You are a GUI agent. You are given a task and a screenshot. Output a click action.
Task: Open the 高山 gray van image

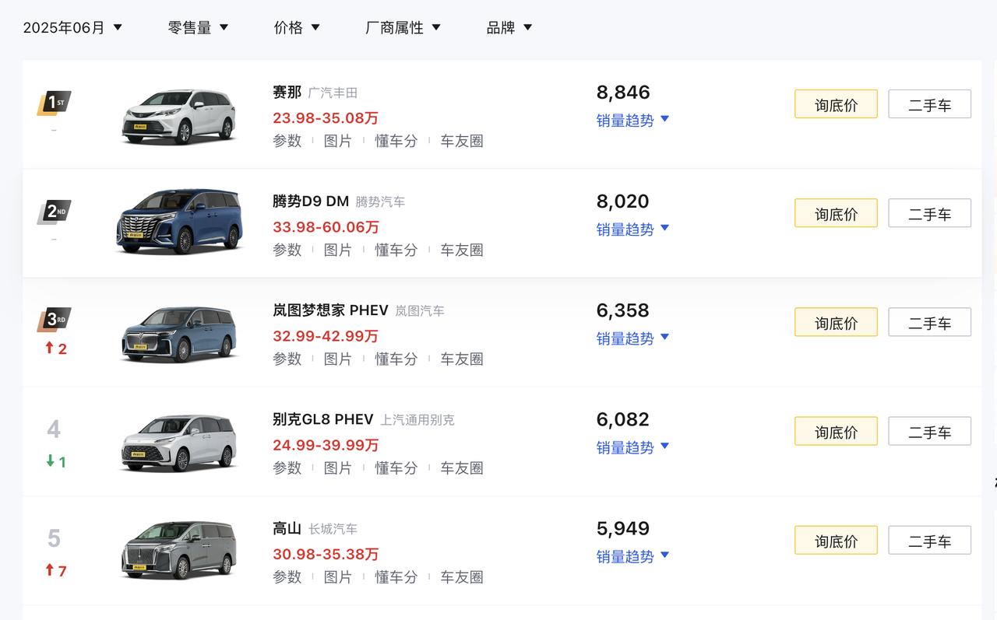click(x=180, y=551)
